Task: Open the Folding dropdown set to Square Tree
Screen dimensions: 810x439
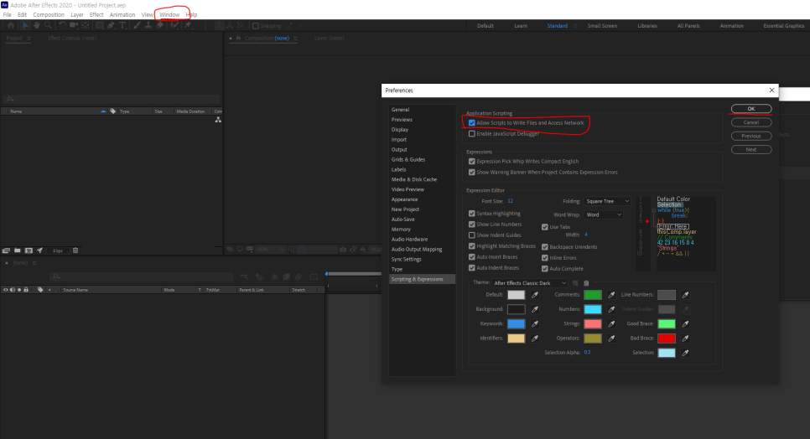Action: (607, 201)
